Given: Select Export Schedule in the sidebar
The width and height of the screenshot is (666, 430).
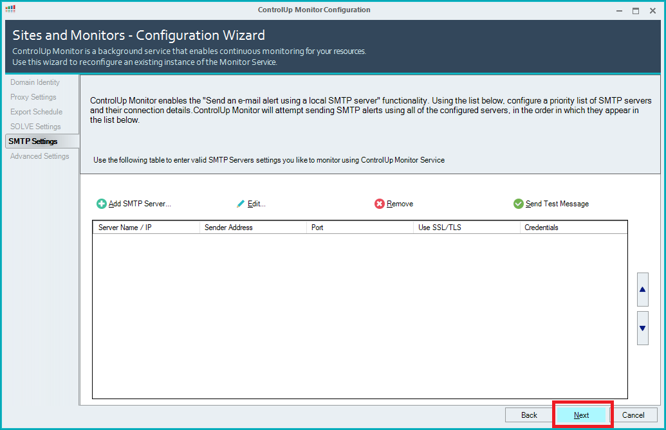Looking at the screenshot, I should tap(36, 112).
